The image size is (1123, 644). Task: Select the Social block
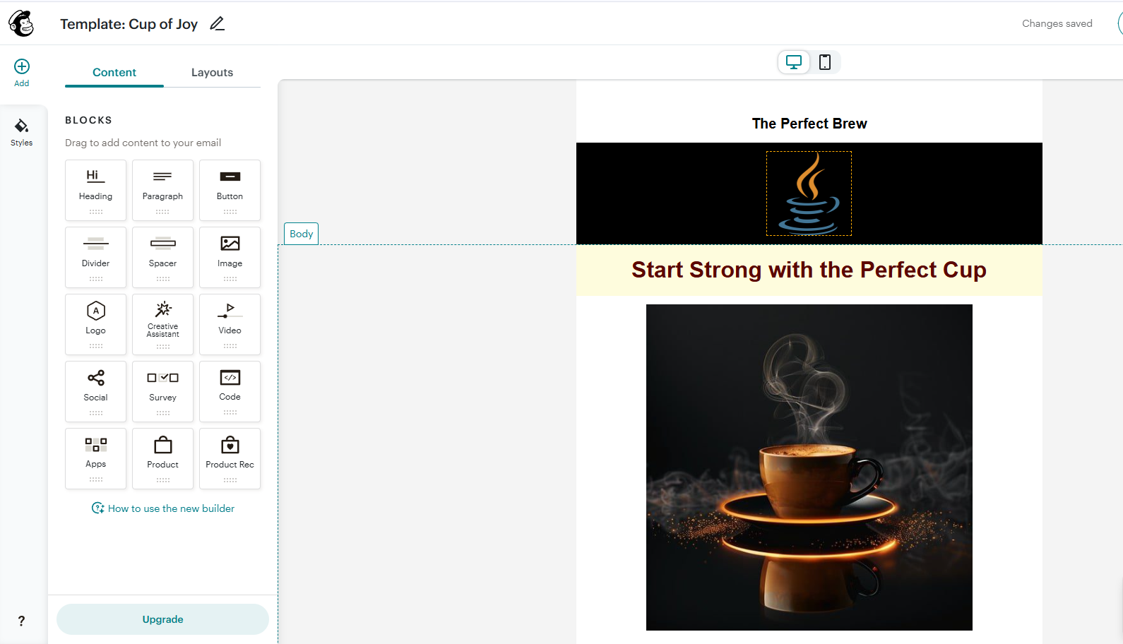coord(95,391)
